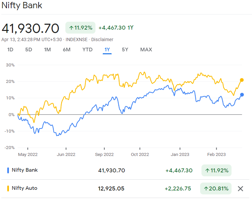Screen dimensions: 252x200
Task: Open the Disclaimer link
Action: click(102, 39)
